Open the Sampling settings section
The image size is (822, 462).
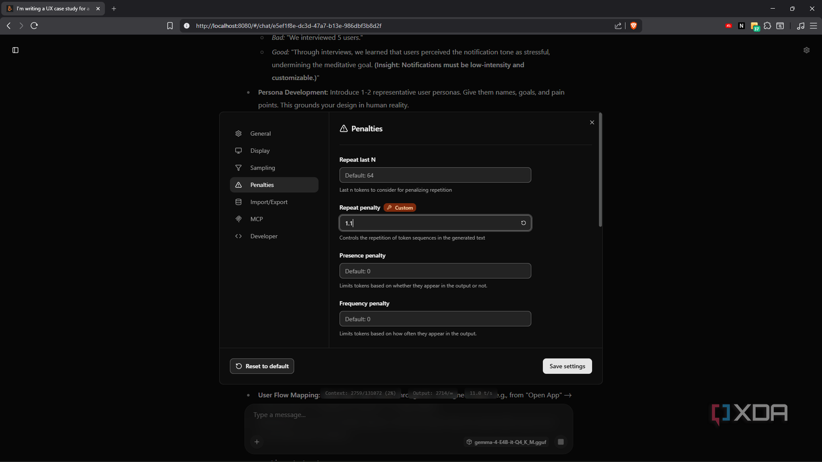point(274,168)
